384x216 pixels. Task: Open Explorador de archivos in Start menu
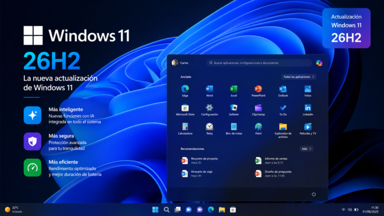click(283, 130)
